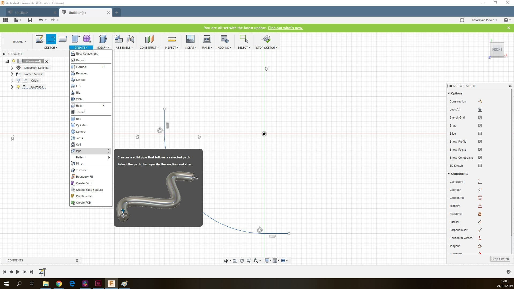
Task: Click the Measure icon under Inspect
Action: click(172, 39)
